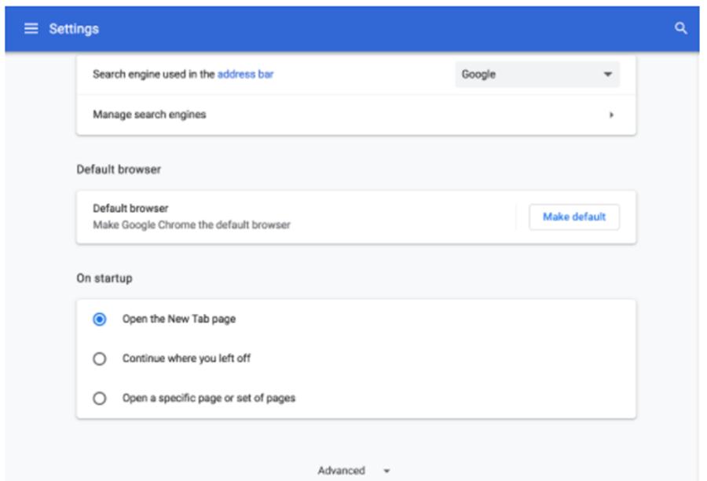Image resolution: width=707 pixels, height=481 pixels.
Task: Expand the Advanced settings section
Action: [x=342, y=471]
